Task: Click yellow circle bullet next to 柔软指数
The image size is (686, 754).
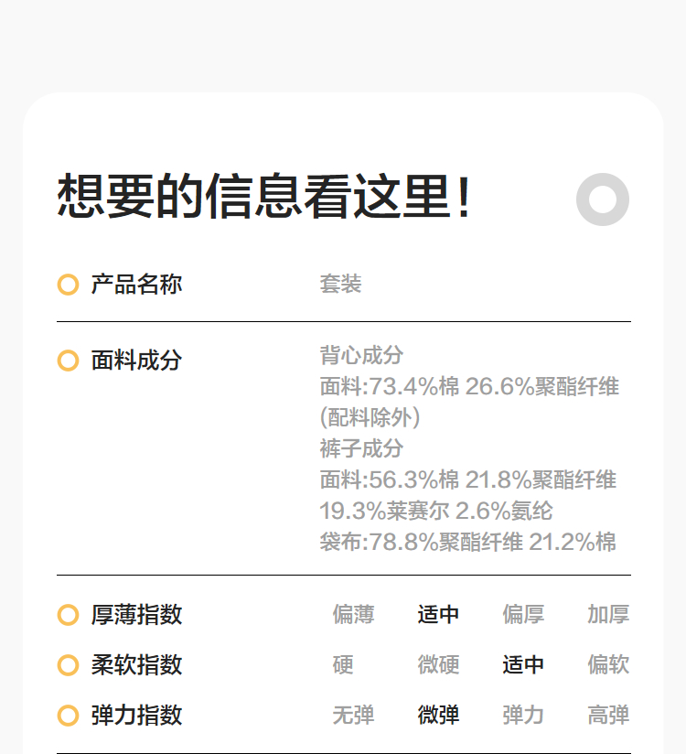Action: pyautogui.click(x=68, y=665)
